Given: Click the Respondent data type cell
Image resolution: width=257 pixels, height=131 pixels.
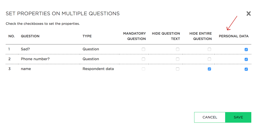Looking at the screenshot, I should [98, 69].
